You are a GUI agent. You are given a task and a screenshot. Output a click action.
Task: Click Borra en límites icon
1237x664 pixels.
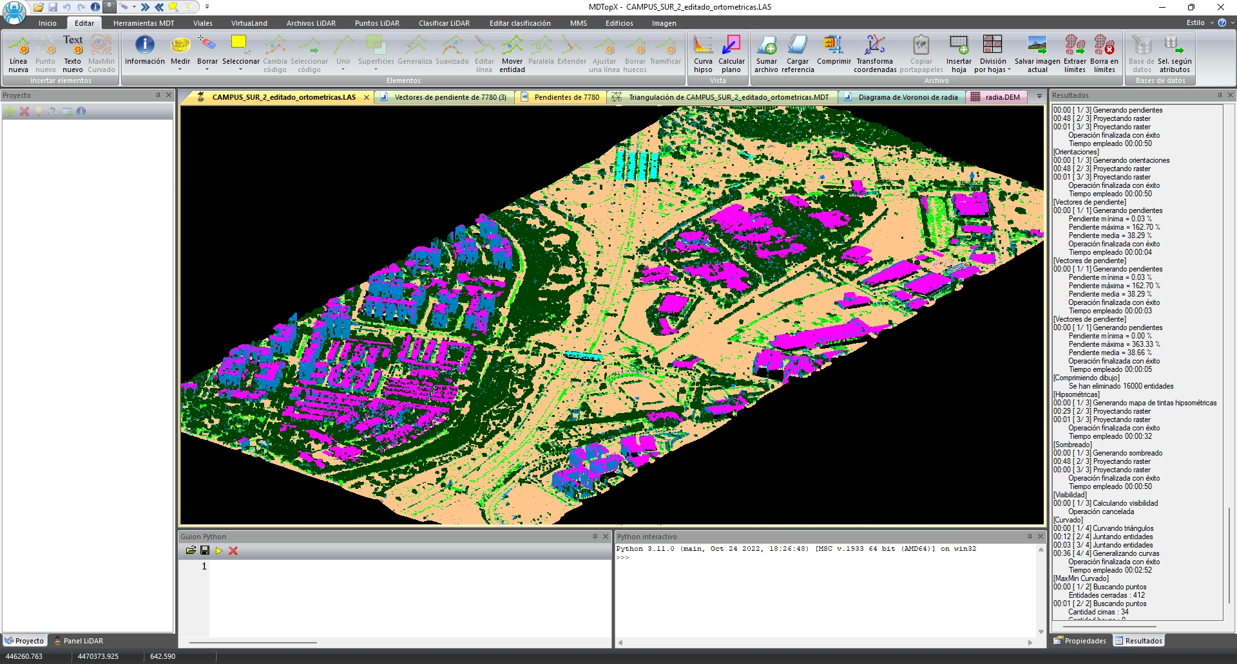1104,45
